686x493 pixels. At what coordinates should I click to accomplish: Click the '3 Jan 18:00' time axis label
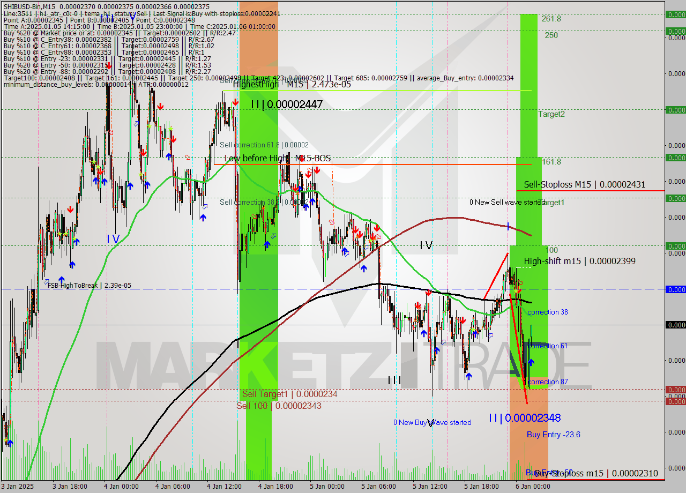point(70,487)
